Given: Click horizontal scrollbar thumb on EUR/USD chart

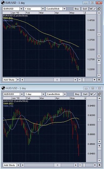Looking at the screenshot, I should tap(57, 80).
